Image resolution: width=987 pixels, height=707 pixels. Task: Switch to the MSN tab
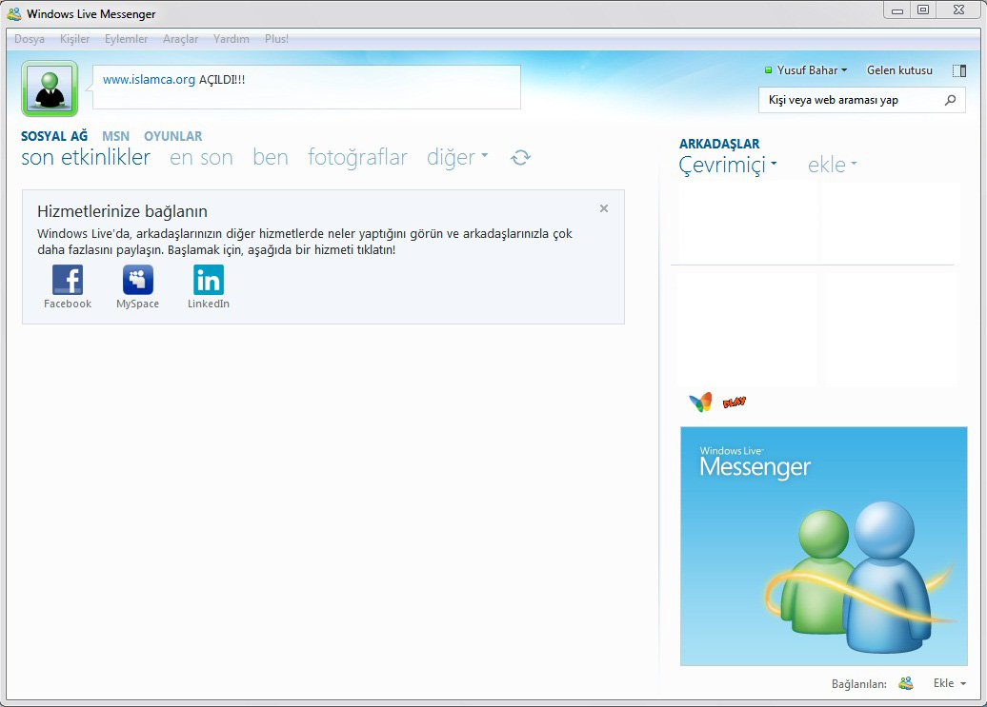(x=116, y=136)
